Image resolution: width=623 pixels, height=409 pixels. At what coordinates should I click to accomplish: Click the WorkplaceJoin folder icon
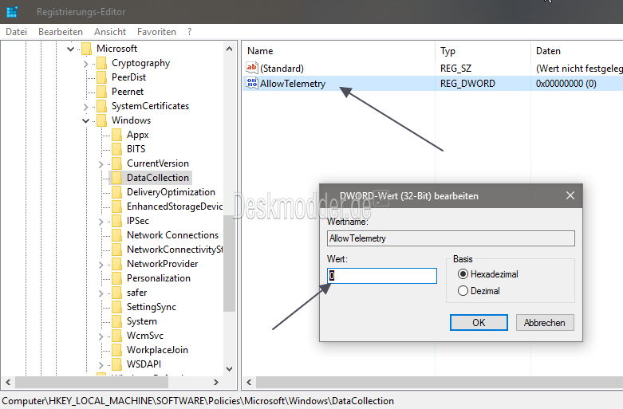pos(116,350)
